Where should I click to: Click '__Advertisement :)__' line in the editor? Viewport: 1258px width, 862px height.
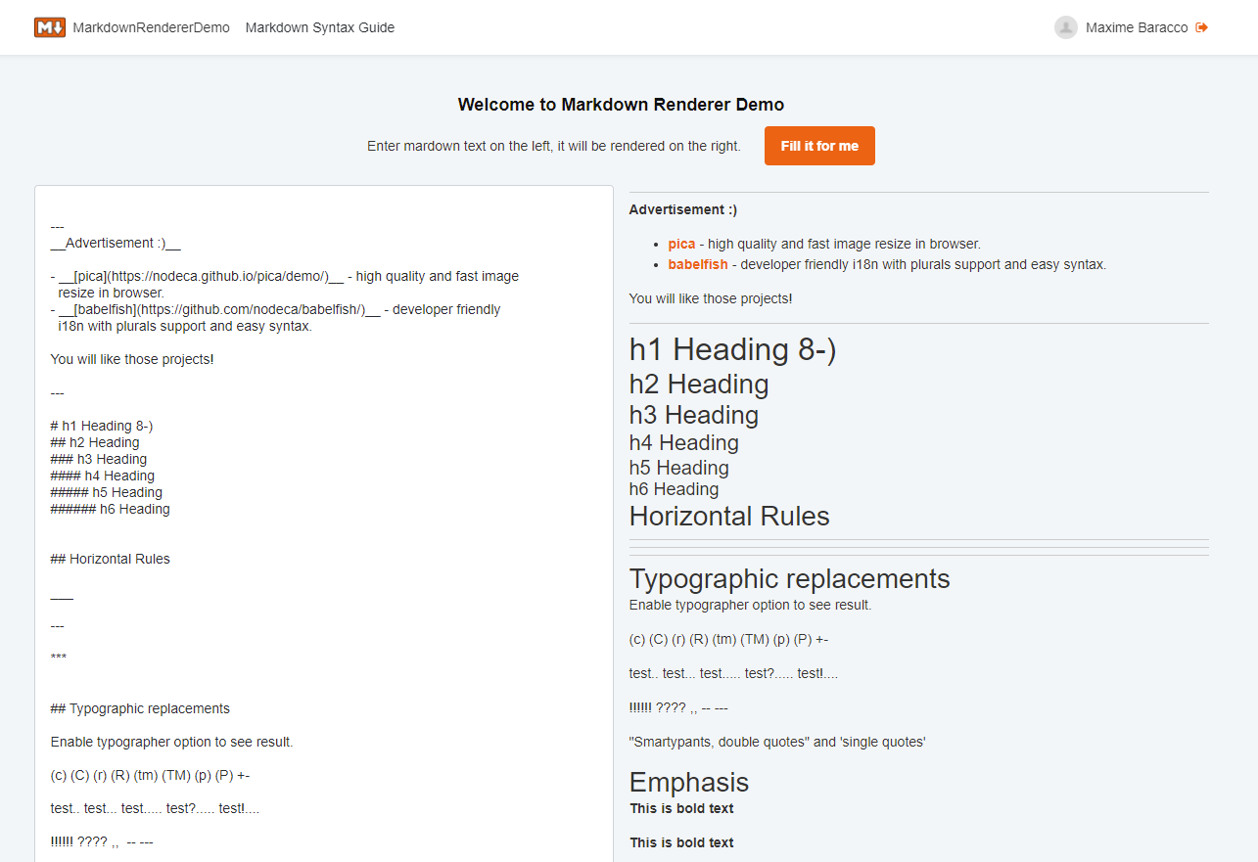[x=116, y=244]
